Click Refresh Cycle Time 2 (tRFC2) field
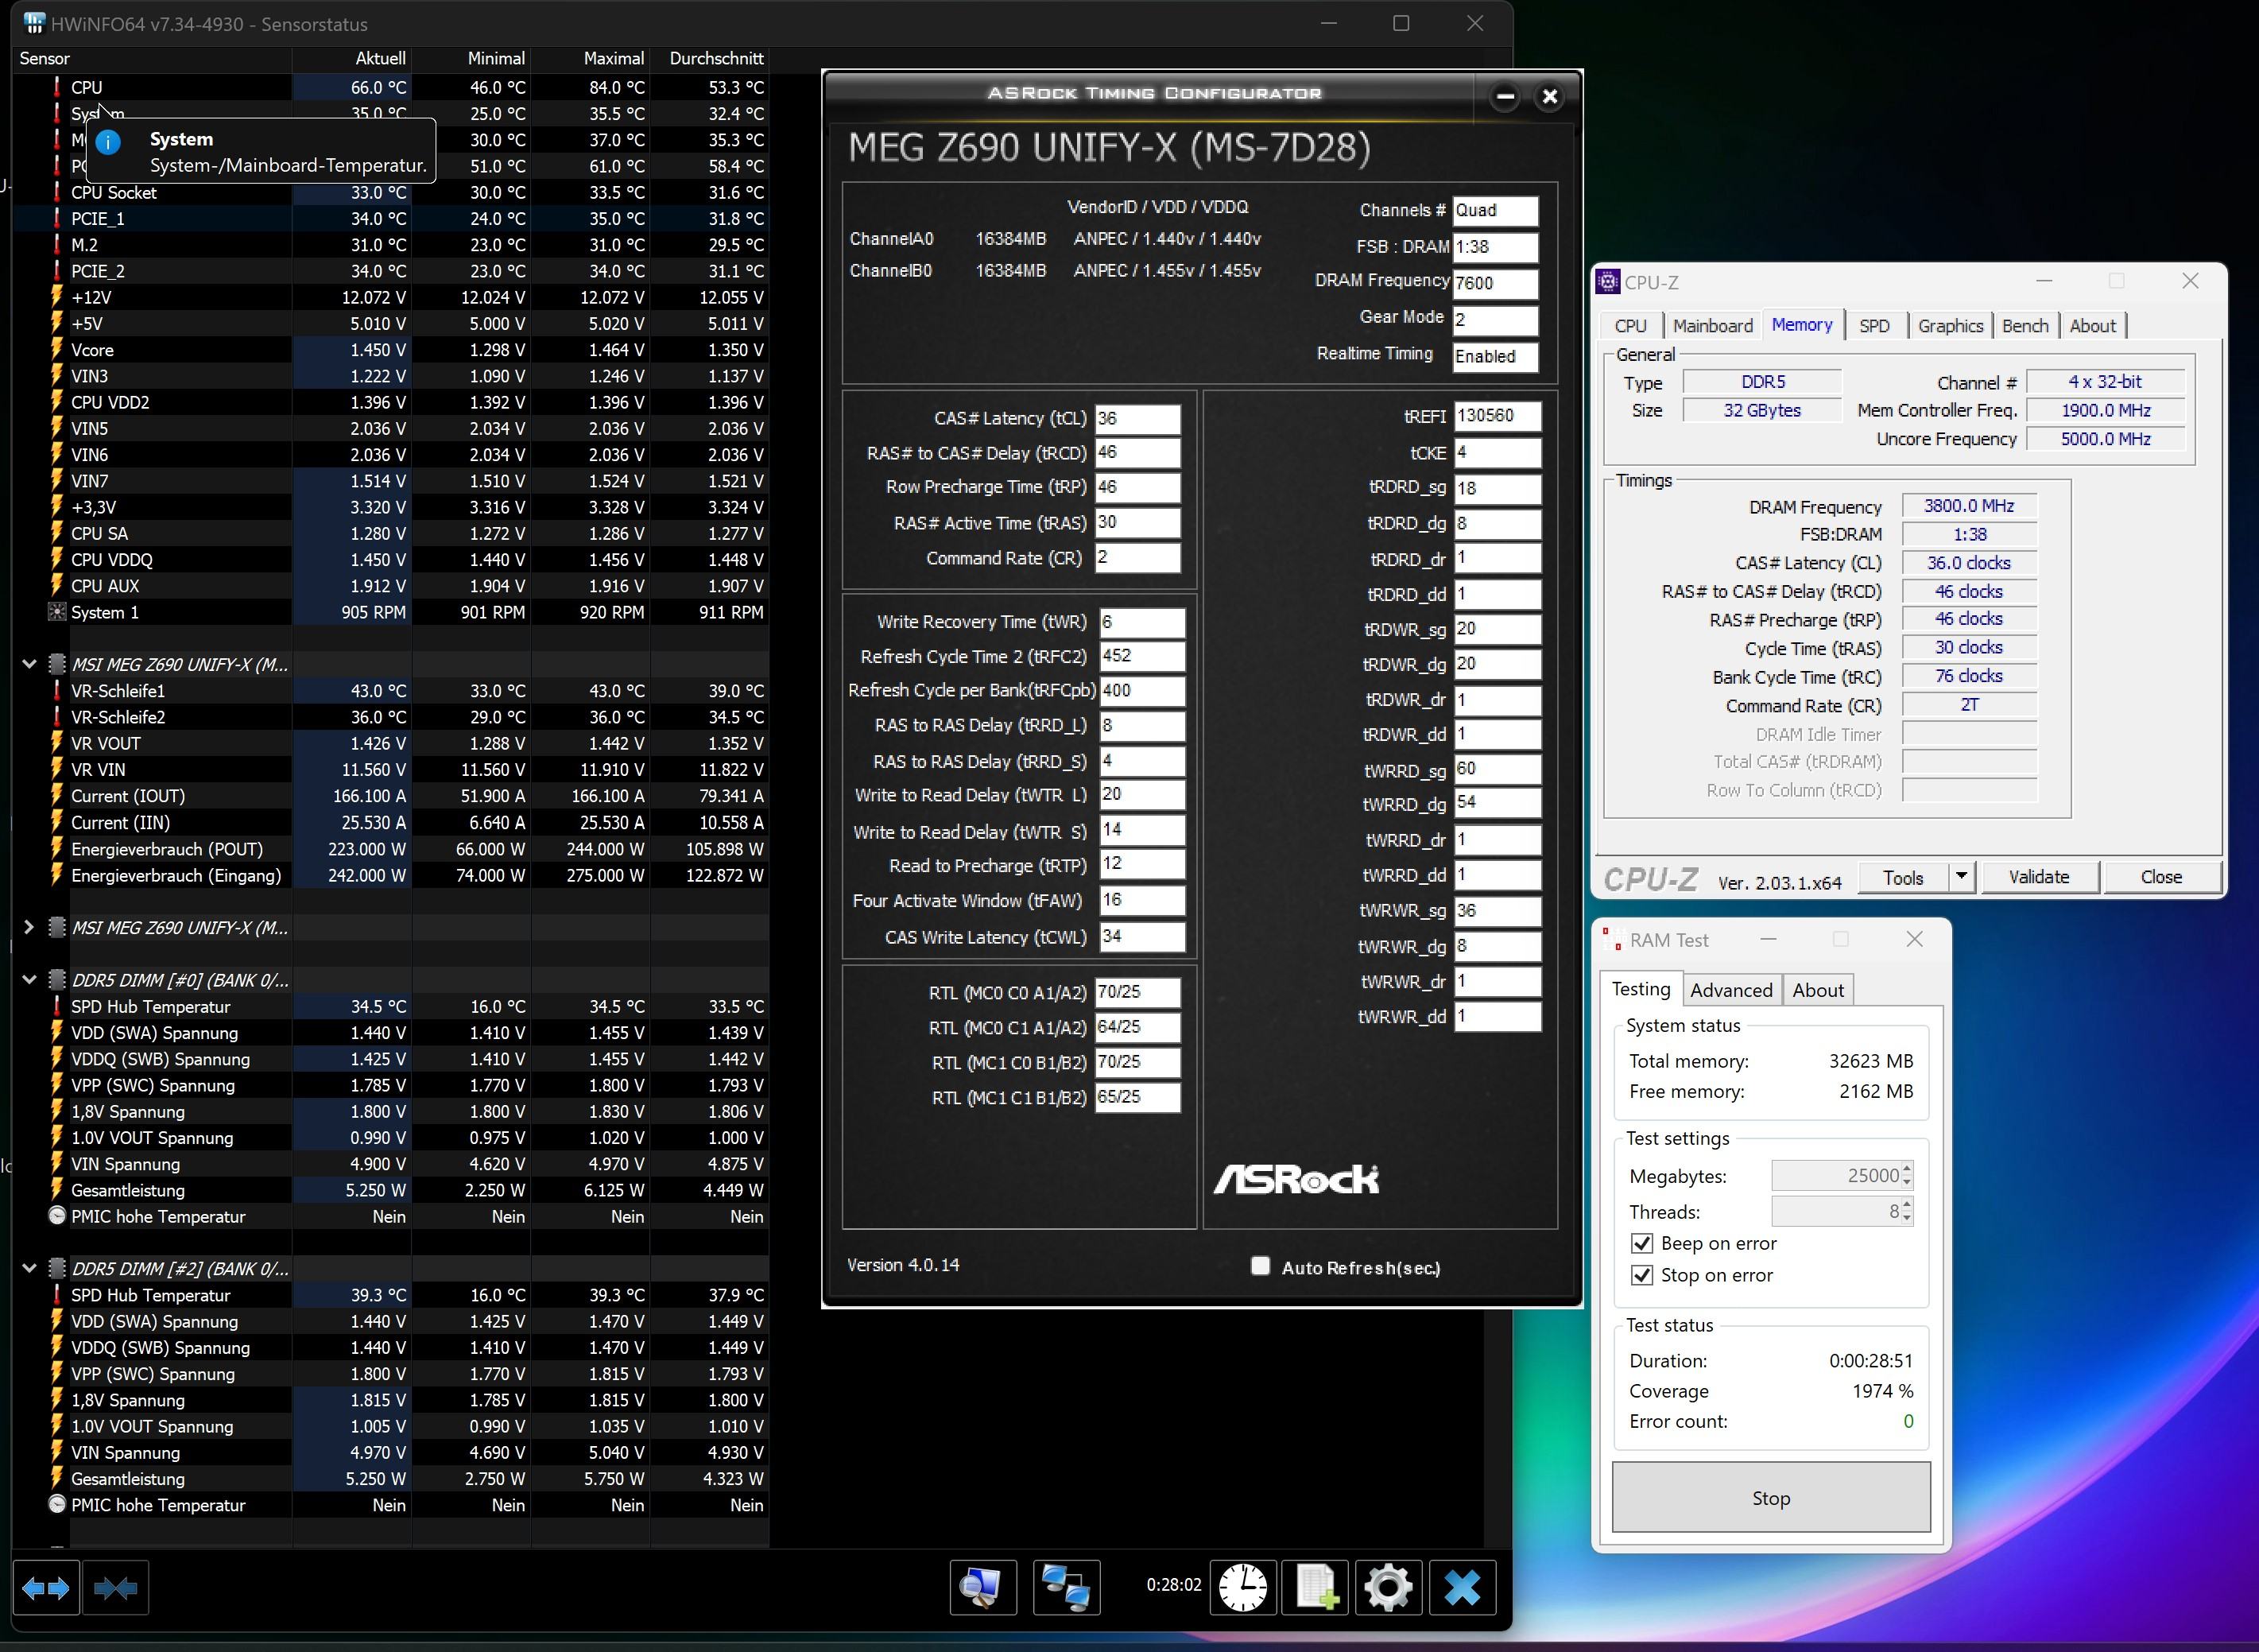The height and width of the screenshot is (1652, 2259). 1141,656
